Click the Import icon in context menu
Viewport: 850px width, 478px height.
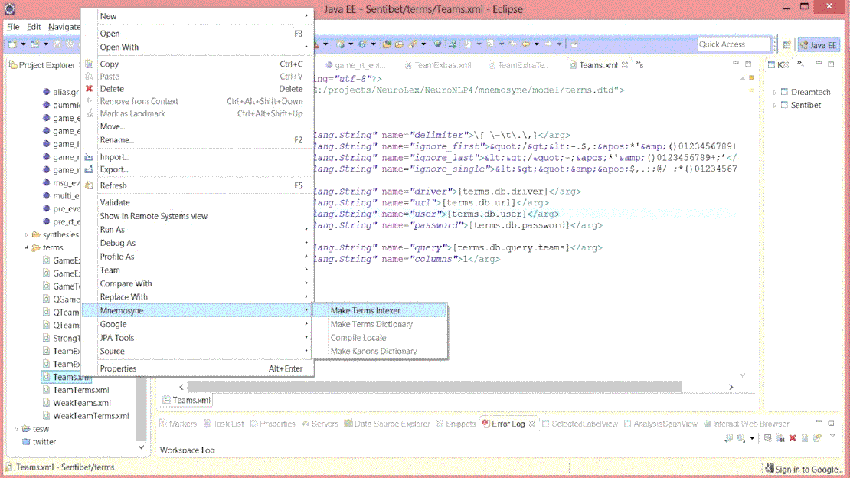[x=90, y=157]
